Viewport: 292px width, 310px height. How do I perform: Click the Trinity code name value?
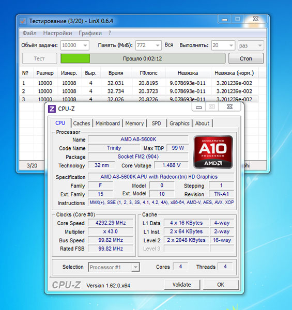tap(114, 148)
